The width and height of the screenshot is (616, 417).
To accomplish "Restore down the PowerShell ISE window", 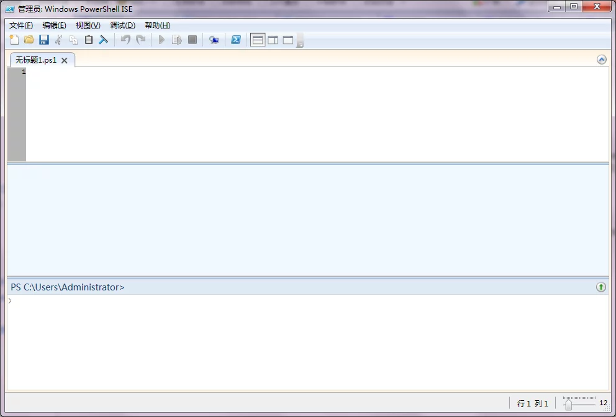I will [x=574, y=7].
